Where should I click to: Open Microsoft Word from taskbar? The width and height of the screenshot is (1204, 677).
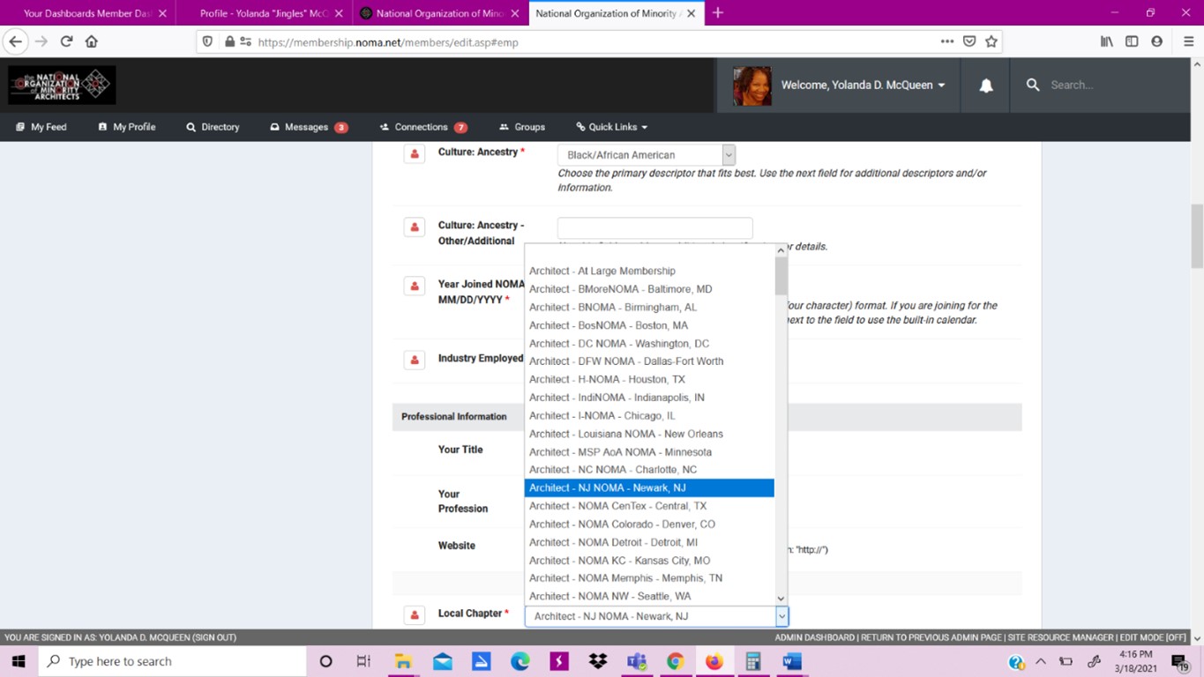(x=791, y=661)
